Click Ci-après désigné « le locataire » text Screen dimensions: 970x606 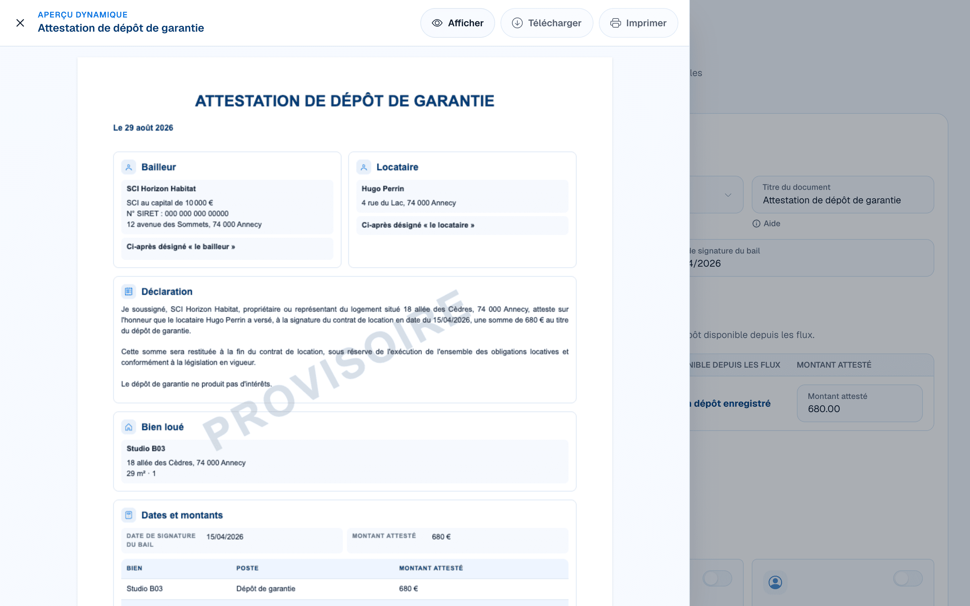418,225
